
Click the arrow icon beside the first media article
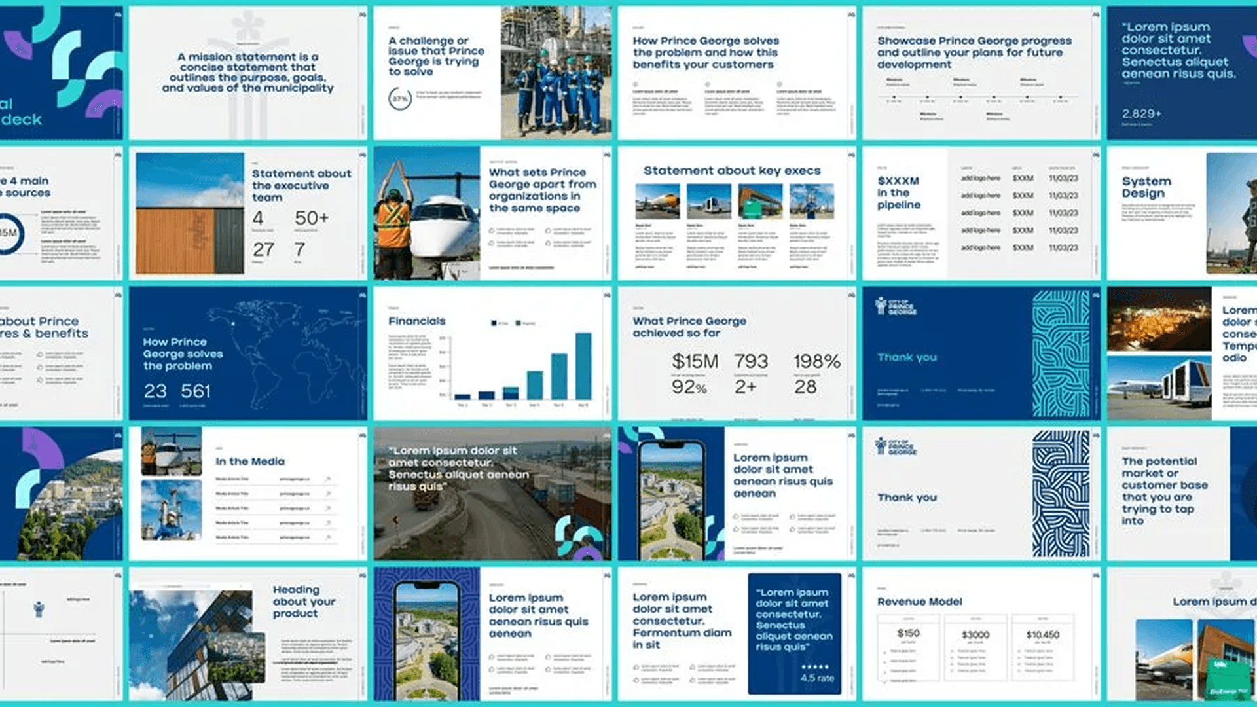pyautogui.click(x=328, y=479)
